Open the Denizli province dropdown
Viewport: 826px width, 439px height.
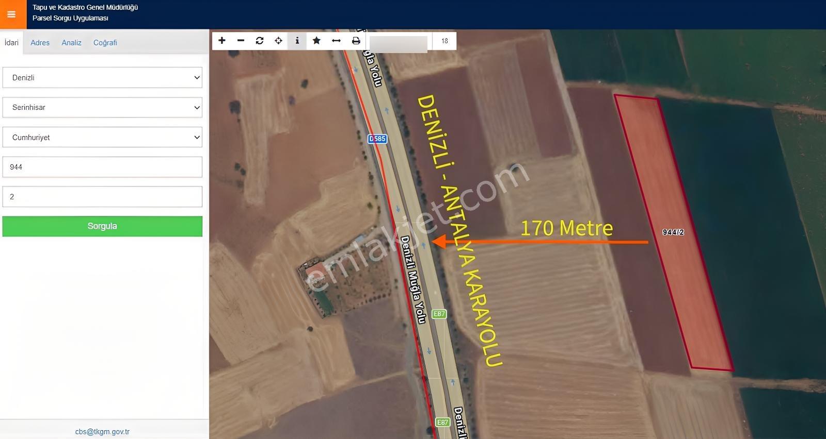(x=102, y=78)
